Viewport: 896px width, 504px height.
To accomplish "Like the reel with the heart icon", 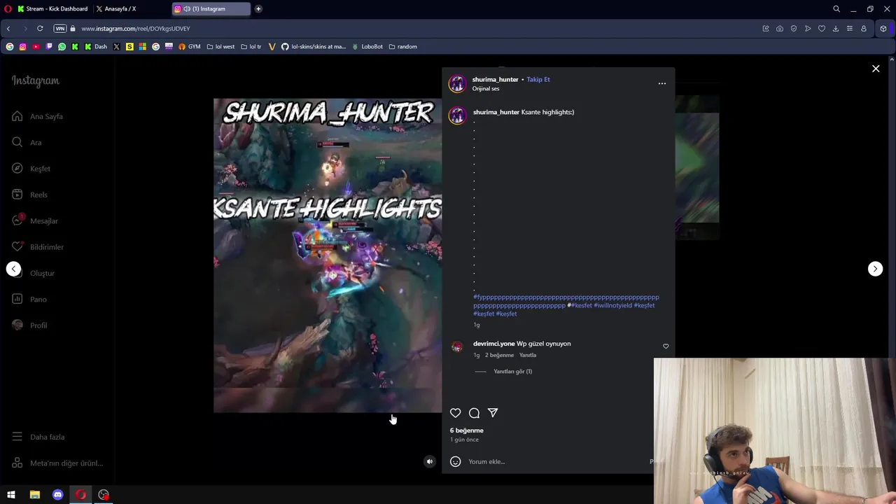I will pos(455,413).
